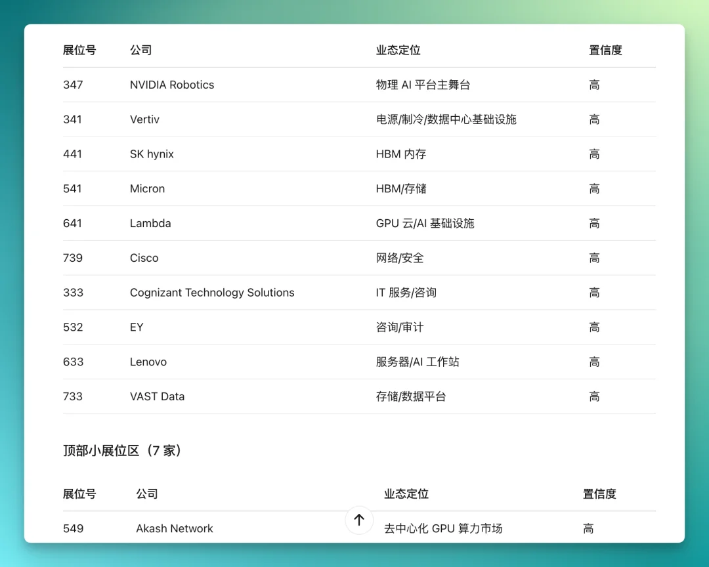Click the scroll-to-top arrow button
709x567 pixels.
[x=359, y=520]
